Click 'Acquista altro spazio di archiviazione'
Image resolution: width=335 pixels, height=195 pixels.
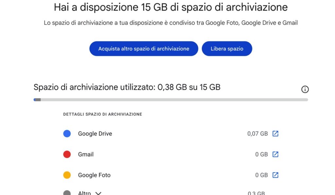pyautogui.click(x=144, y=48)
